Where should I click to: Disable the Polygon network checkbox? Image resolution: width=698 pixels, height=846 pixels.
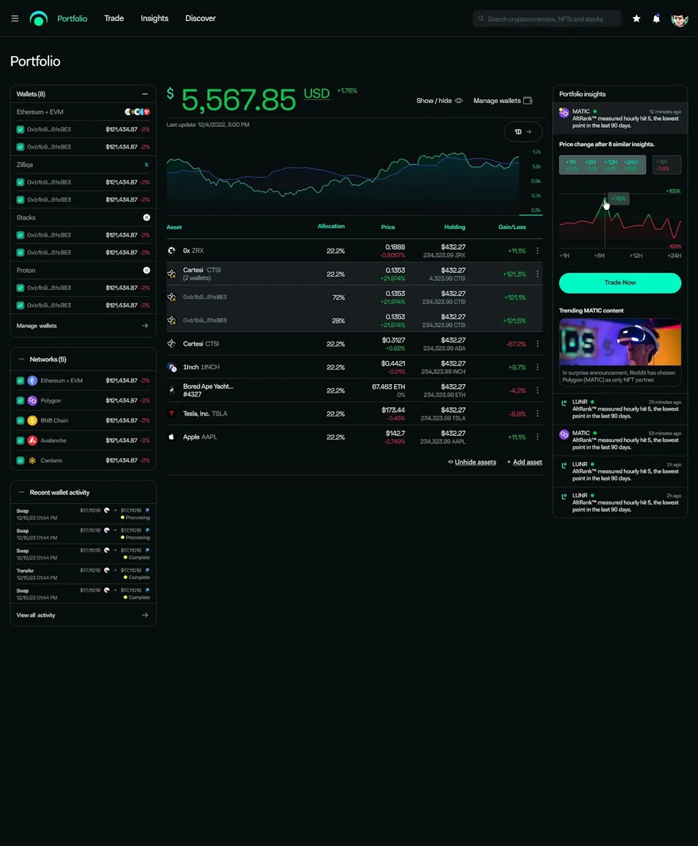(20, 400)
